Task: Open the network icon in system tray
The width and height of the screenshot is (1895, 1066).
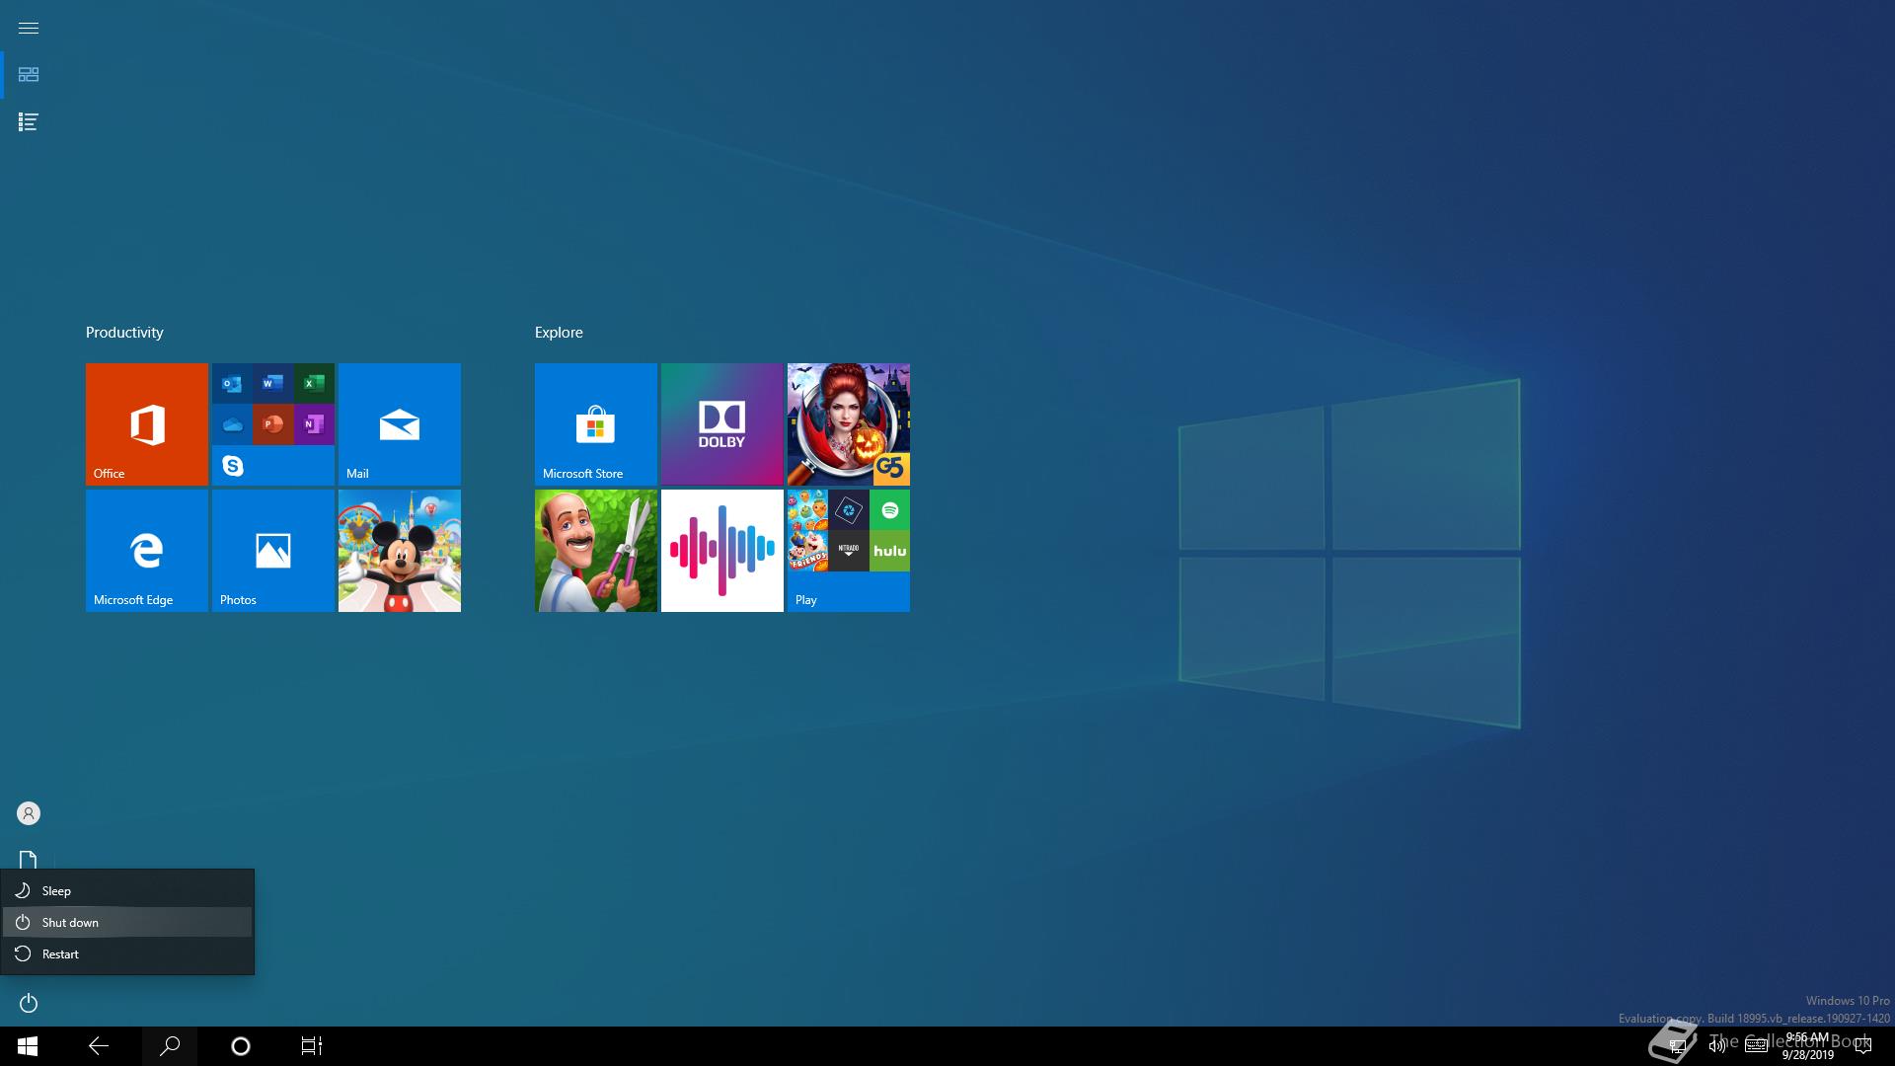Action: [x=1677, y=1046]
